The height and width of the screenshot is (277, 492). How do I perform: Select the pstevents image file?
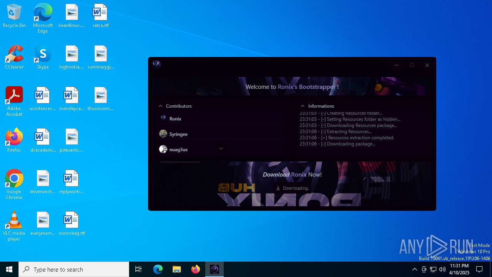pyautogui.click(x=71, y=141)
